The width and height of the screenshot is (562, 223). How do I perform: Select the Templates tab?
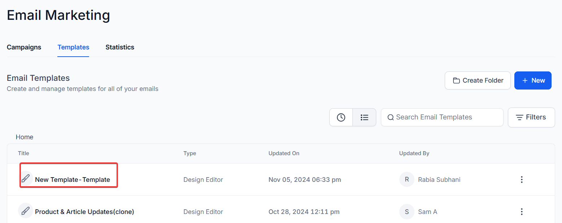click(73, 47)
